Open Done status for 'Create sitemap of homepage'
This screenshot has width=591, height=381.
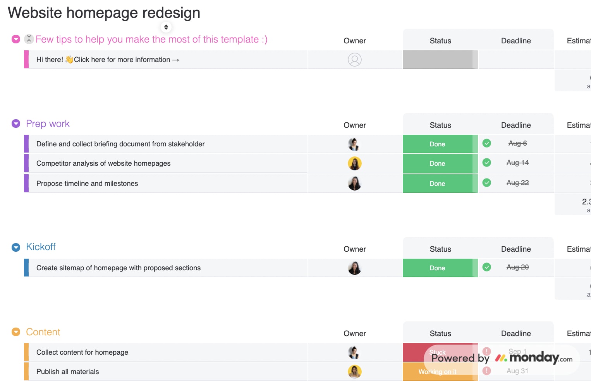(440, 268)
